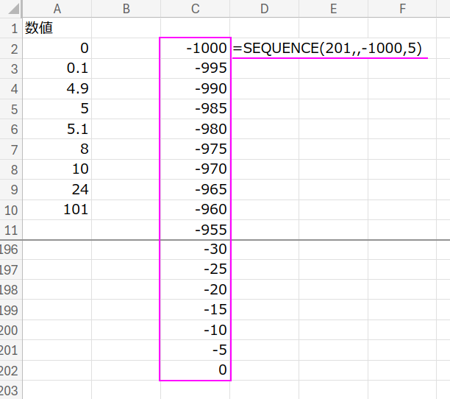Select cell C2 with value -1000
Screen dimensions: 450x399
[195, 49]
